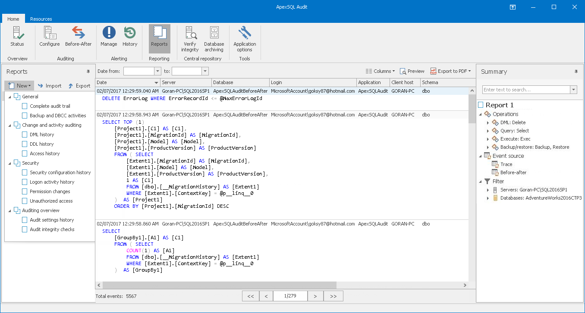Click the Preview button
The height and width of the screenshot is (313, 585).
point(412,71)
